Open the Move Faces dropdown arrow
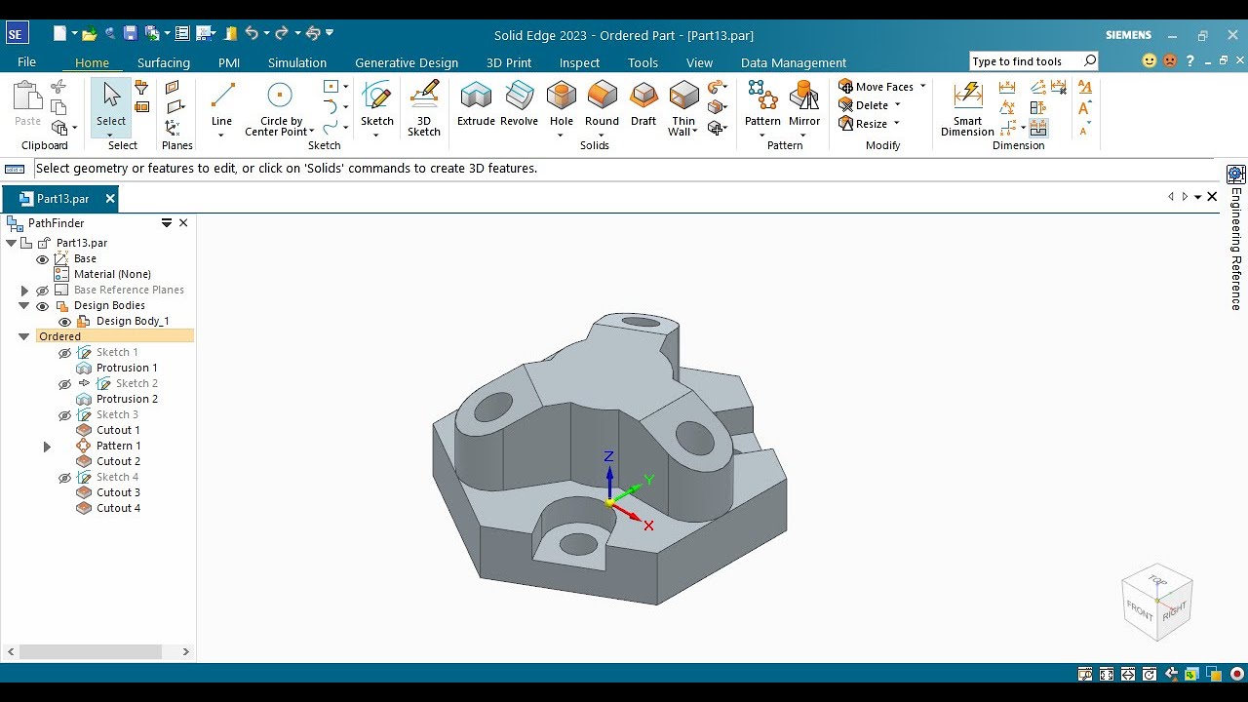Screen dimensions: 1248x702 tap(922, 87)
